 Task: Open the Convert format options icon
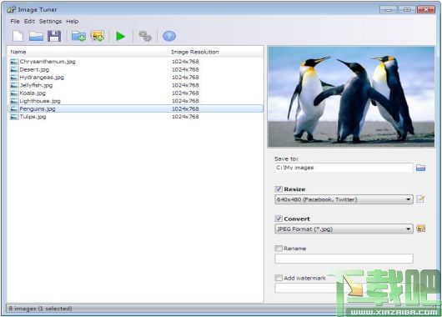click(x=420, y=229)
